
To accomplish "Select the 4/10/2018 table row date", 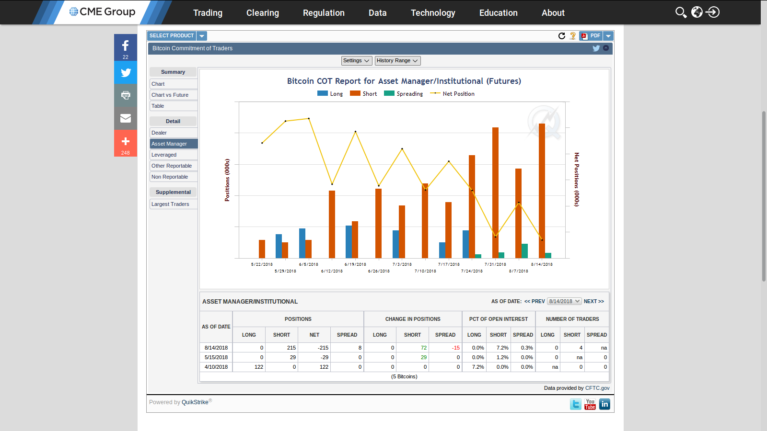I will 216,367.
